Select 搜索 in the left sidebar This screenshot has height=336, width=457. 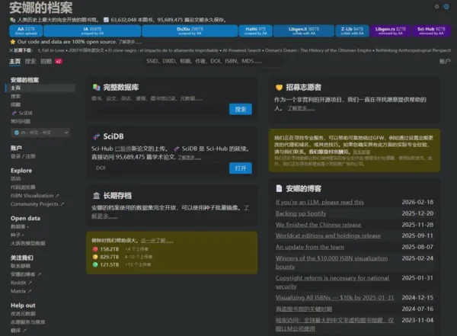(x=15, y=96)
